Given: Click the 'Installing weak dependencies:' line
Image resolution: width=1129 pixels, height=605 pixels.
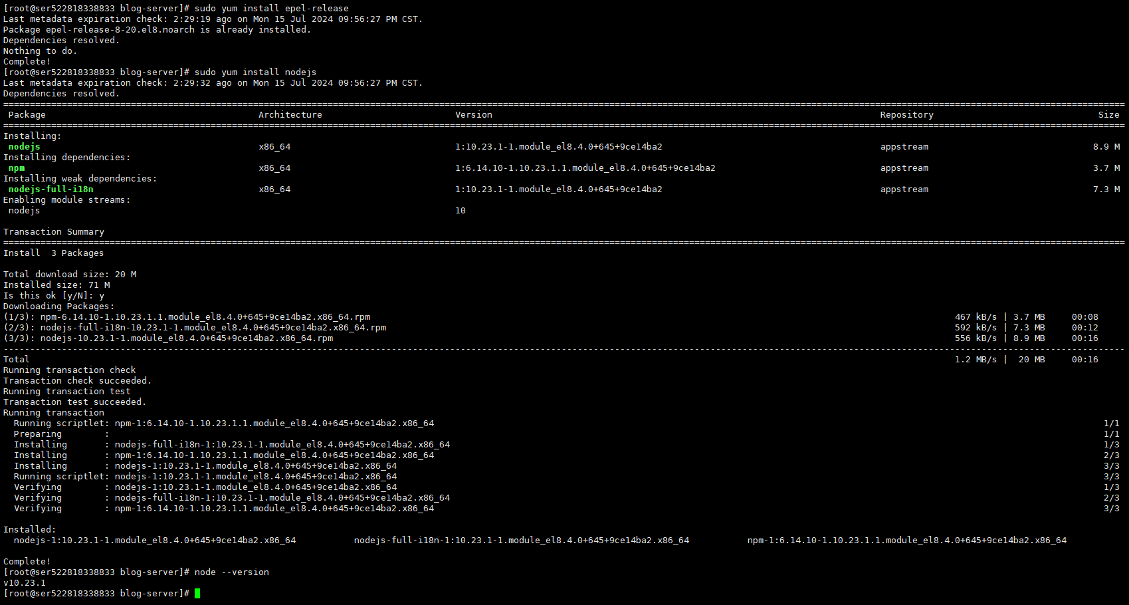Looking at the screenshot, I should coord(80,179).
